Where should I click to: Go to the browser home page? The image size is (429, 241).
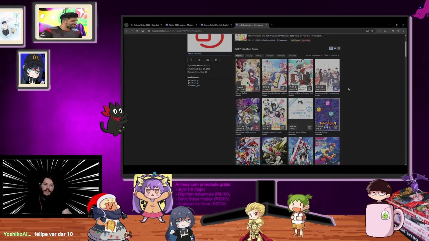tap(142, 31)
